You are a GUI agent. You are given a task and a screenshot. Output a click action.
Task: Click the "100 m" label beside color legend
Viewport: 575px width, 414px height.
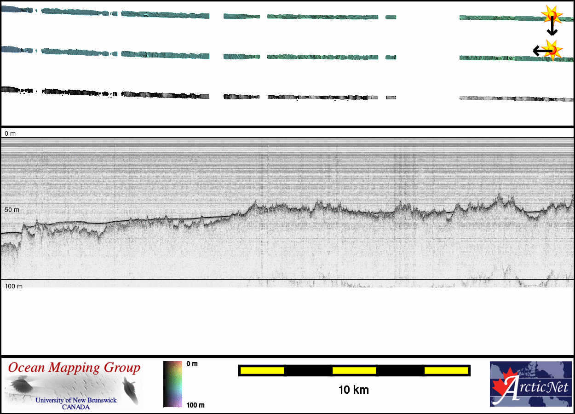(195, 405)
